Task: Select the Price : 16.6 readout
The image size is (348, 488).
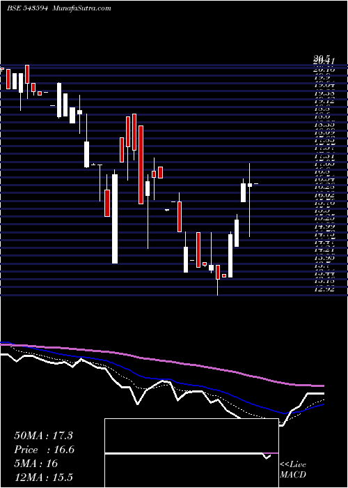Action: [44, 450]
